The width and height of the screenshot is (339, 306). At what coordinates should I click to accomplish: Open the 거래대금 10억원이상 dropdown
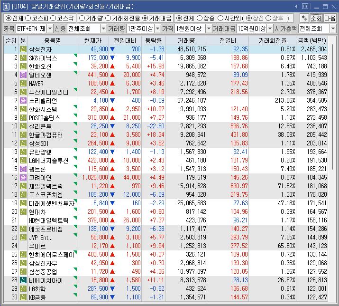[270, 29]
